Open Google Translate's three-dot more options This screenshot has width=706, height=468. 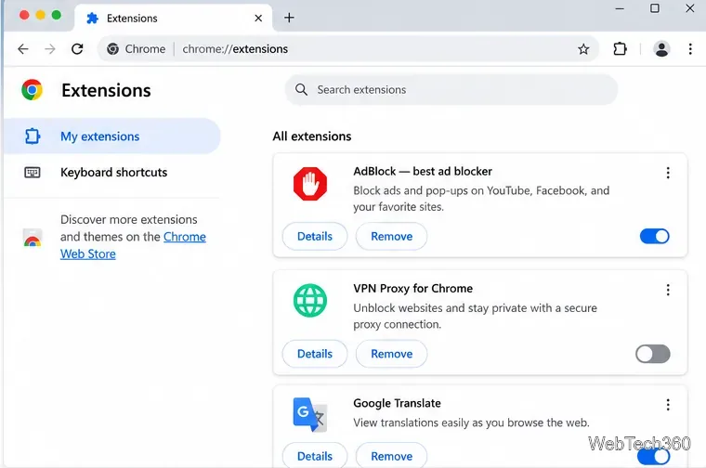(668, 405)
